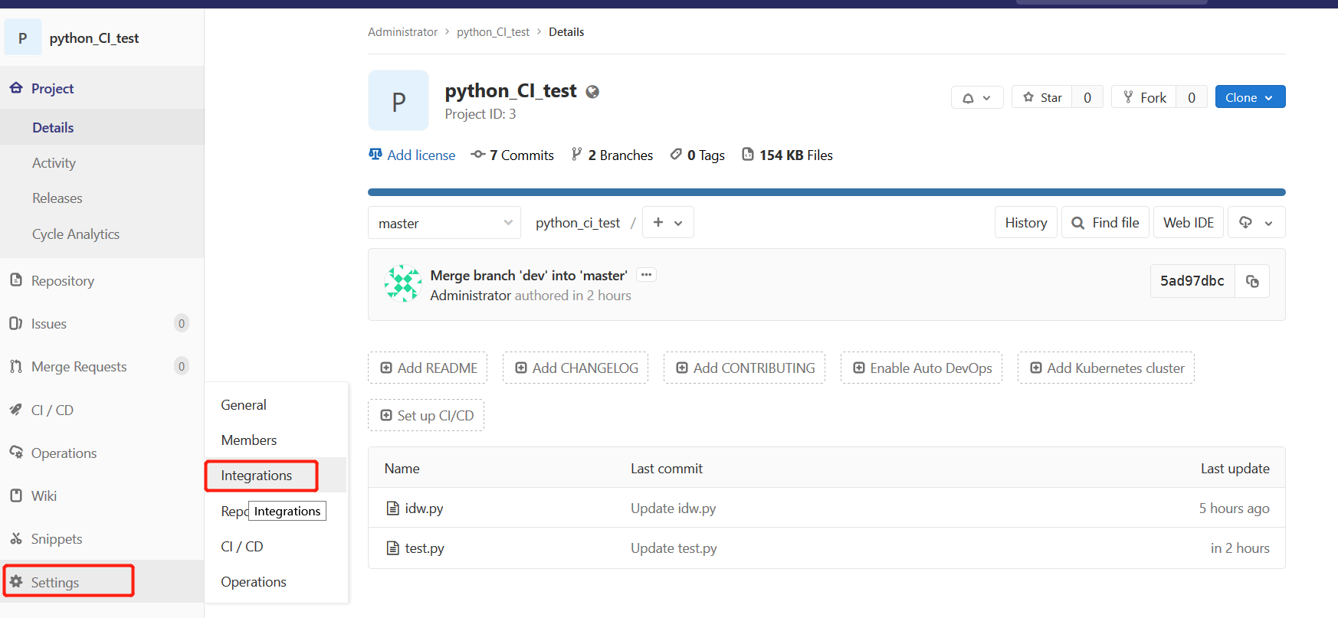Screen dimensions: 1338x618
Task: Click the files icon beside 154 KB Files
Action: click(x=748, y=155)
